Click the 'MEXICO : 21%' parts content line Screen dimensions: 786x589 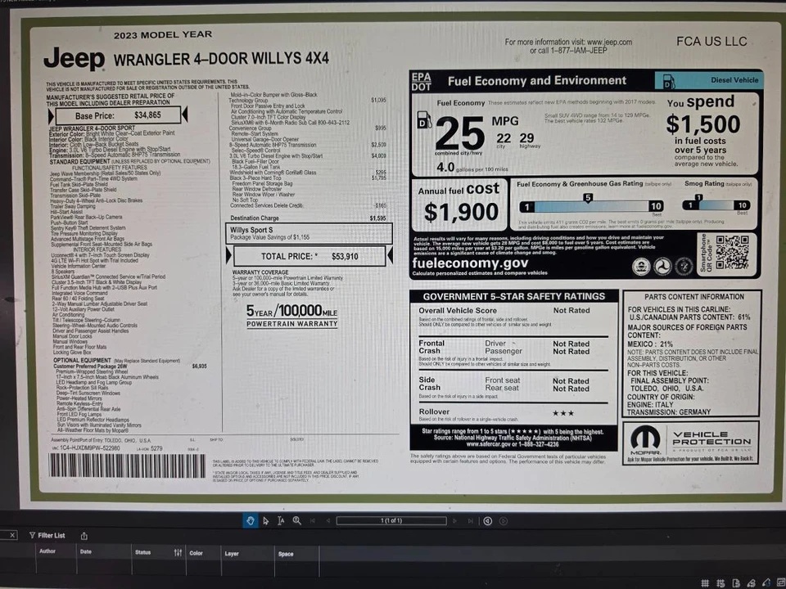(x=650, y=344)
